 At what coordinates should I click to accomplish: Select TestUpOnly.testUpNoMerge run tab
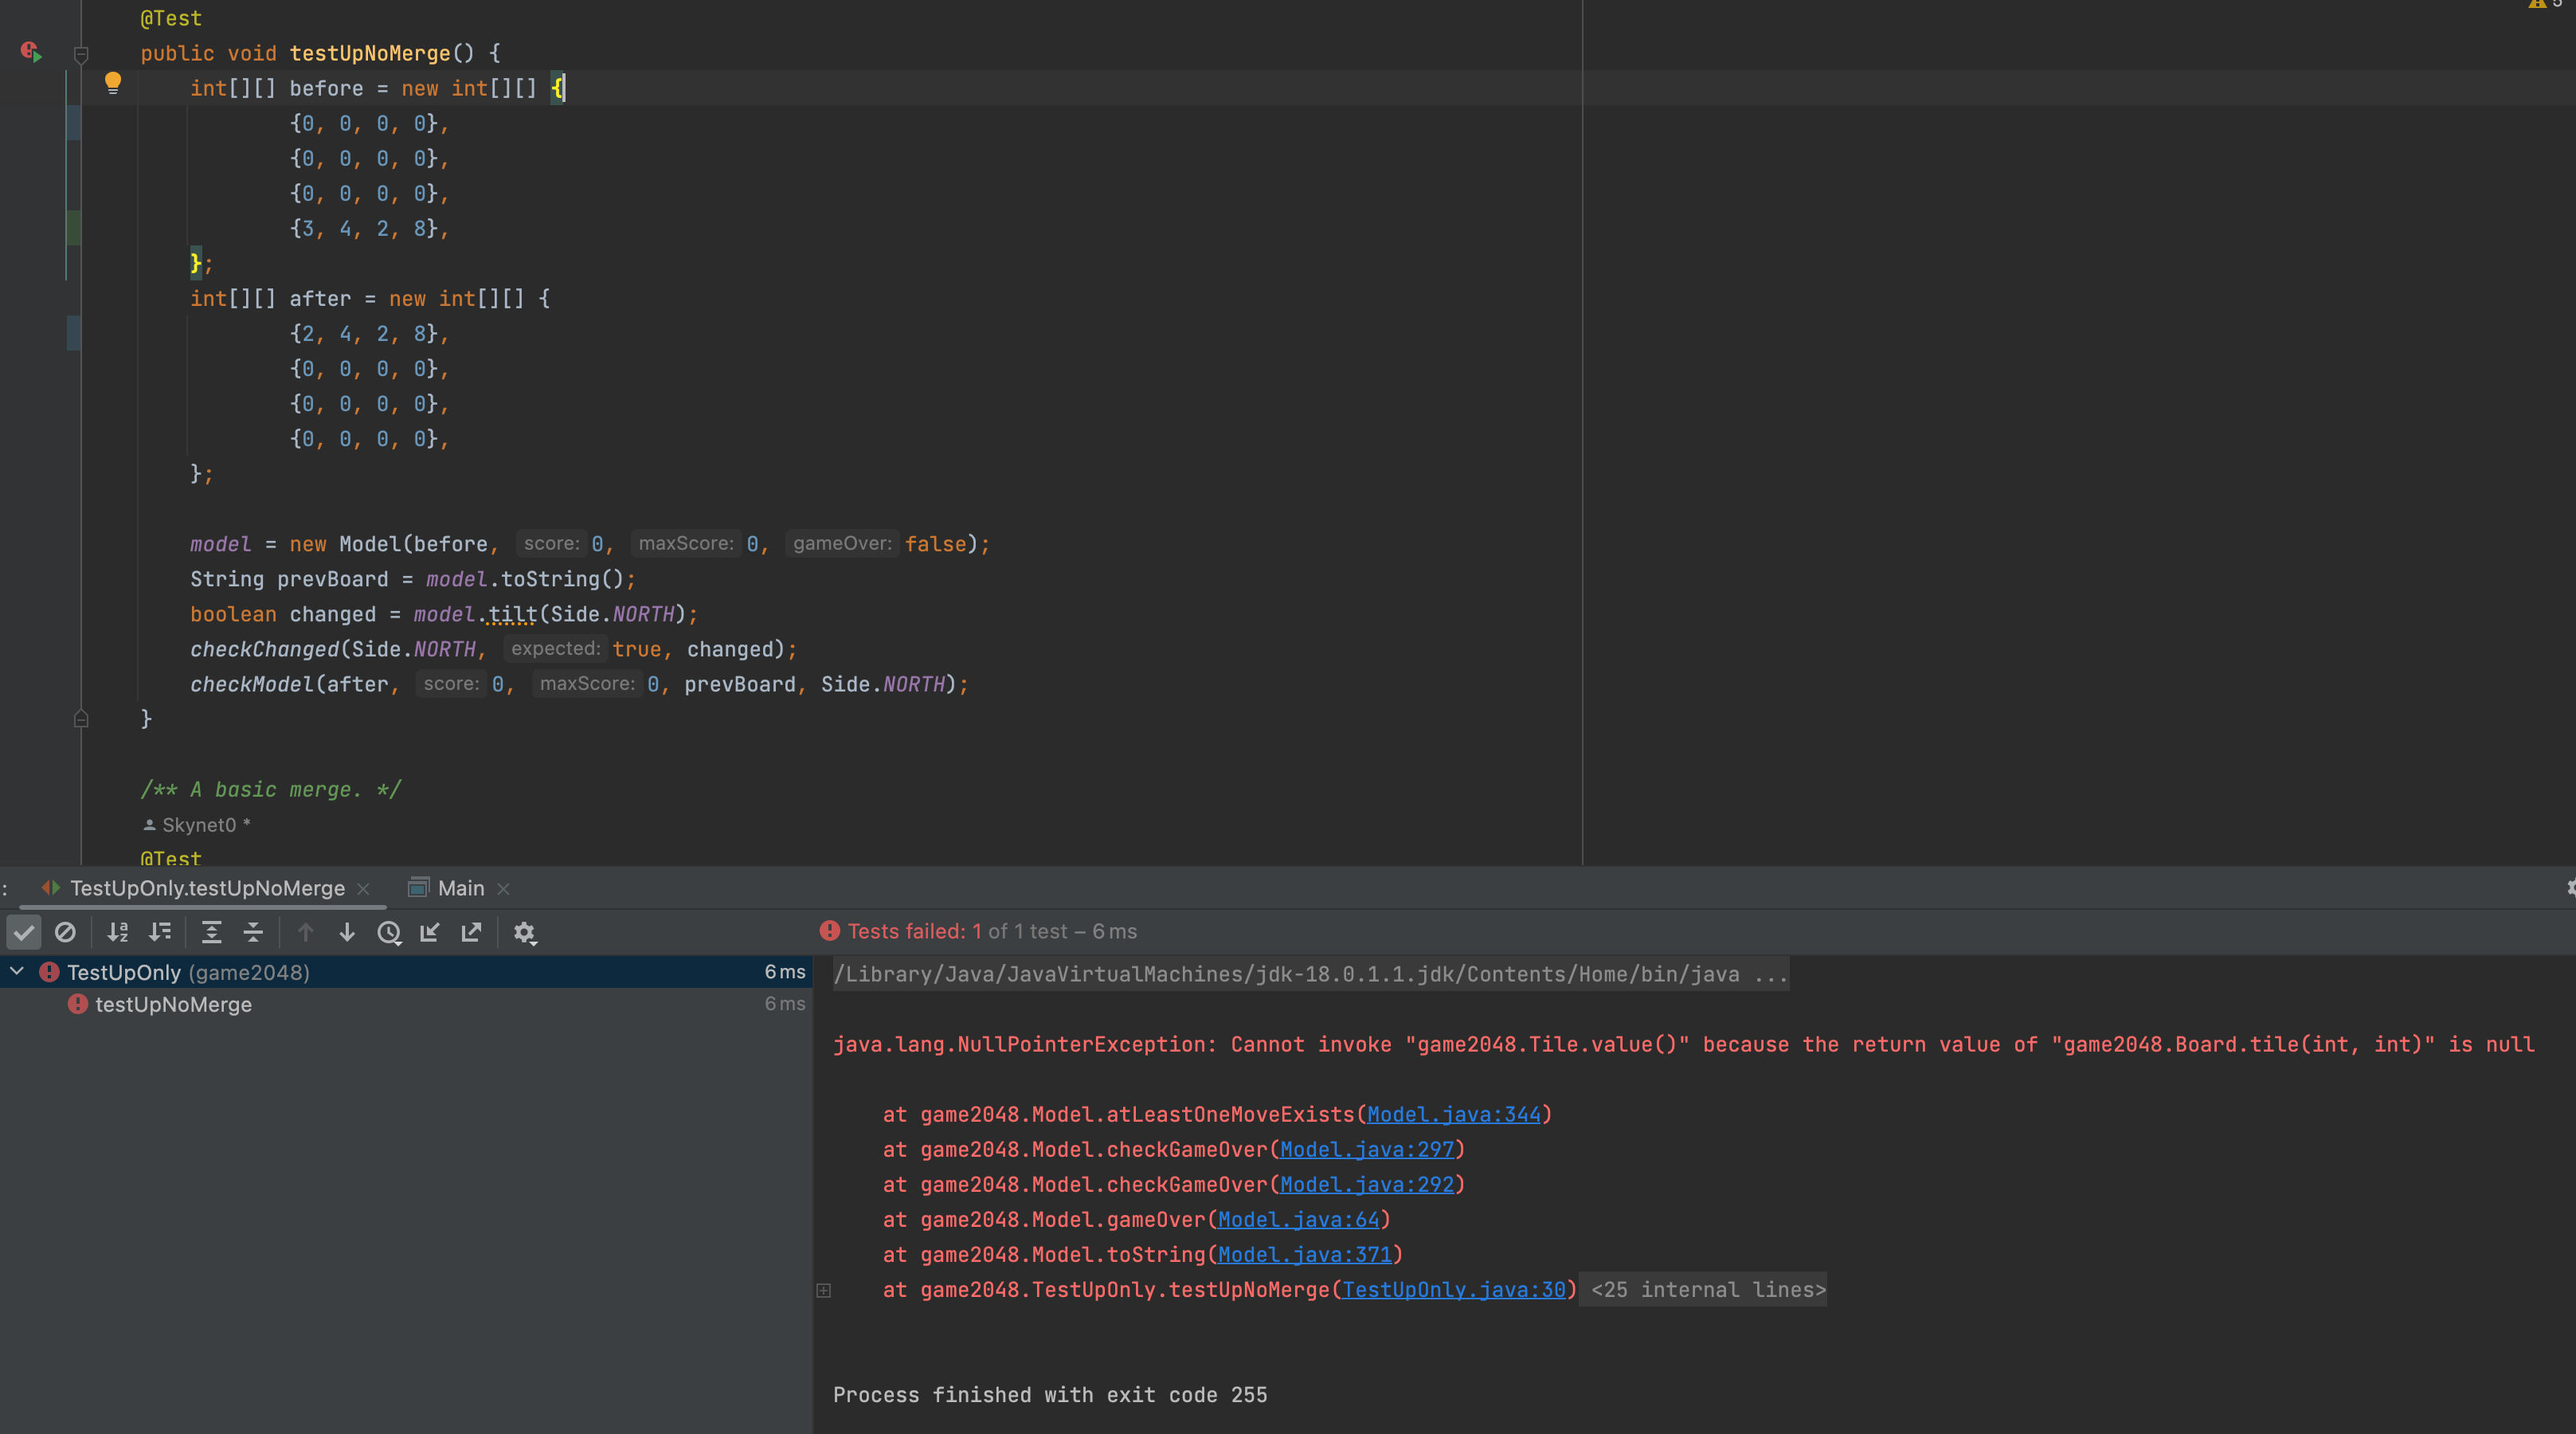207,888
